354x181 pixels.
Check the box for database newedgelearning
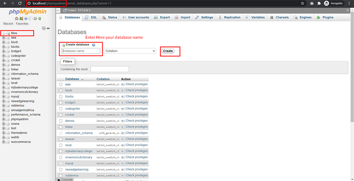(x=61, y=169)
